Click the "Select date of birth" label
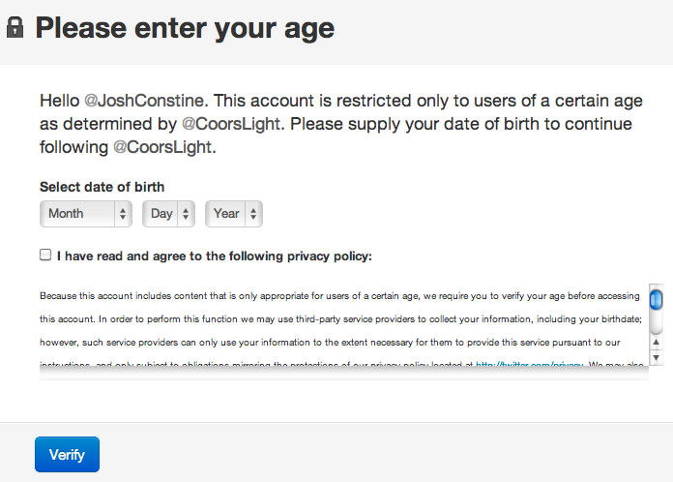The image size is (673, 482). pyautogui.click(x=102, y=187)
